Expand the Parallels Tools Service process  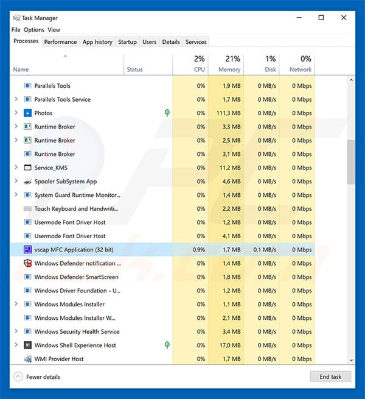click(16, 99)
